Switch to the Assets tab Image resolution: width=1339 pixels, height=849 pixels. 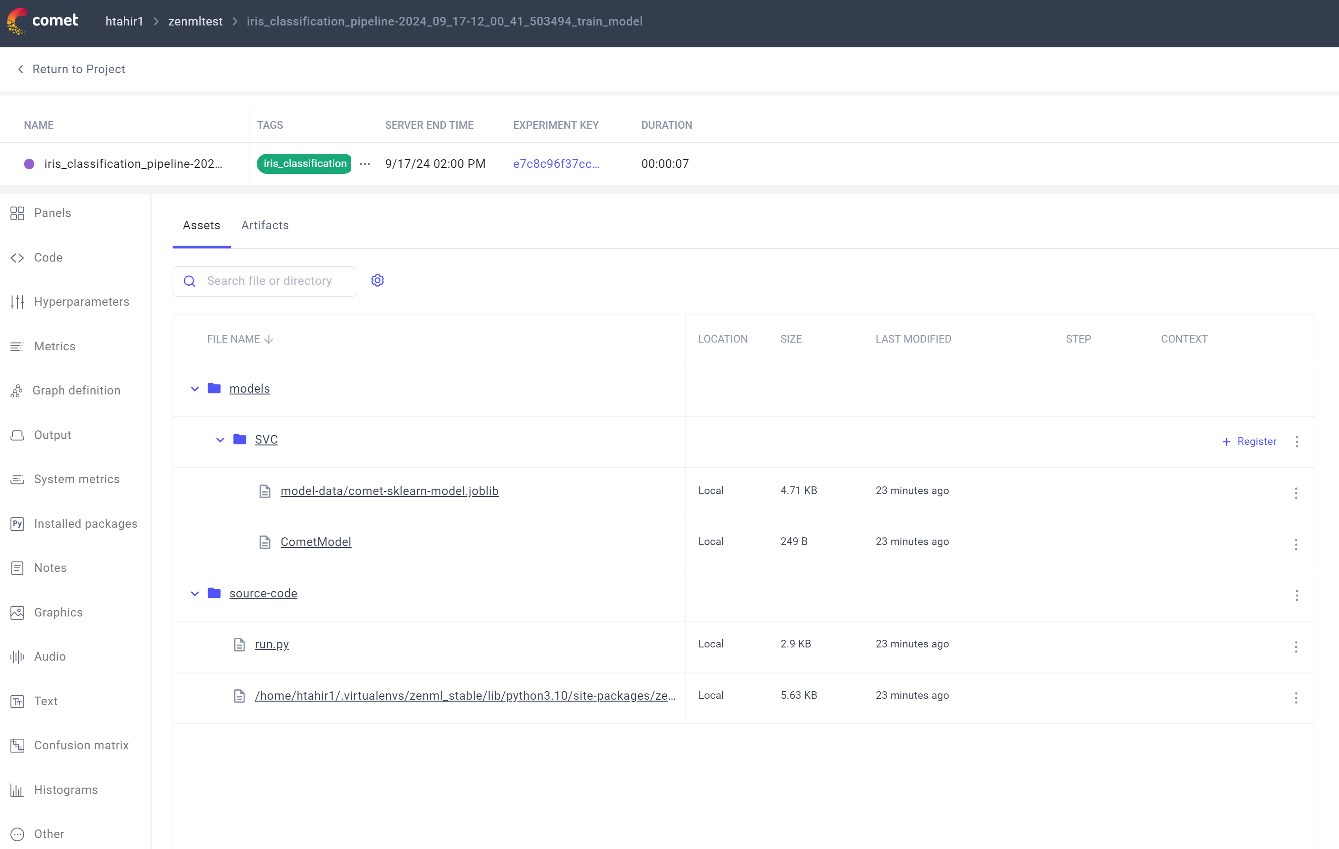click(x=201, y=226)
